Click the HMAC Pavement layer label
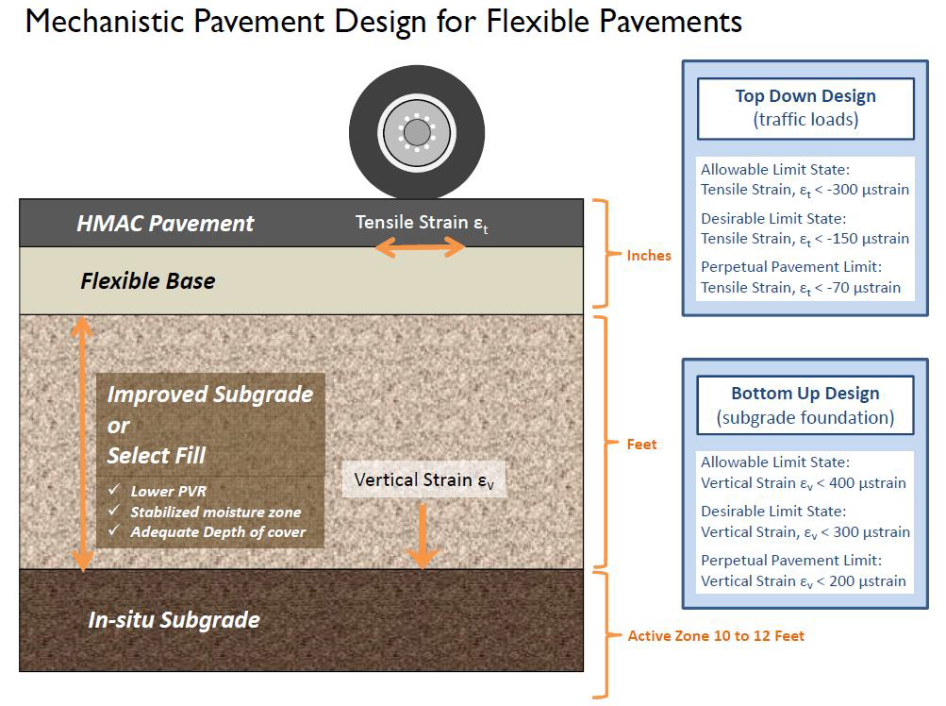 click(x=165, y=224)
